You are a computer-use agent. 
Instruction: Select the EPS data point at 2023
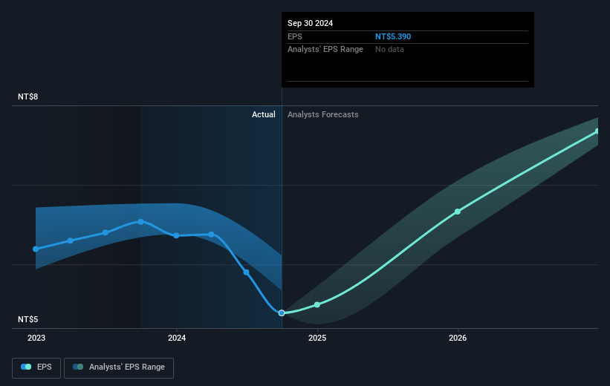coord(36,249)
